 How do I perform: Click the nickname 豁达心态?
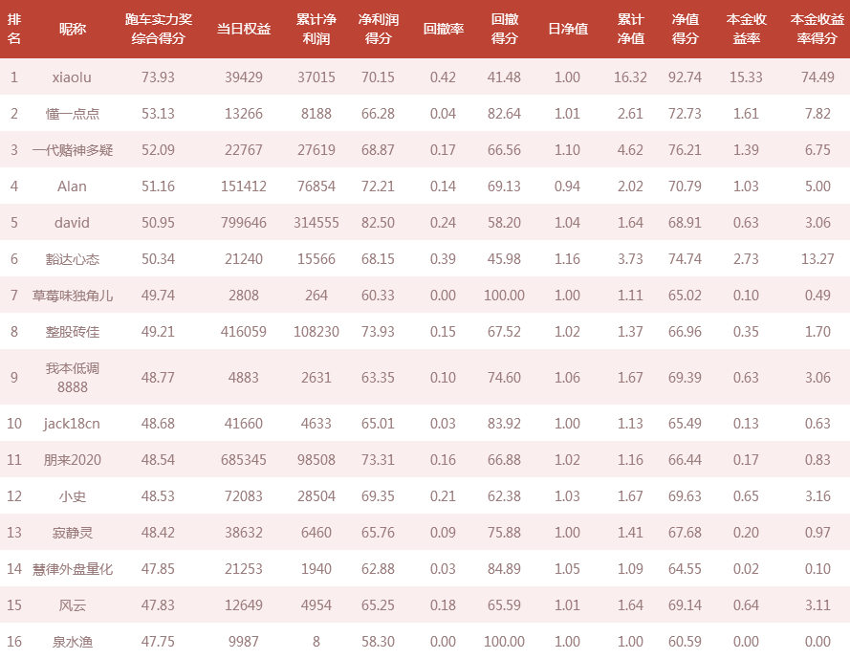pyautogui.click(x=72, y=258)
